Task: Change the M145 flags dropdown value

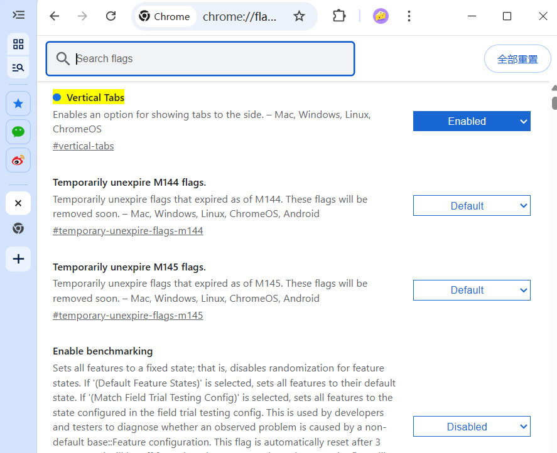Action: [x=472, y=290]
